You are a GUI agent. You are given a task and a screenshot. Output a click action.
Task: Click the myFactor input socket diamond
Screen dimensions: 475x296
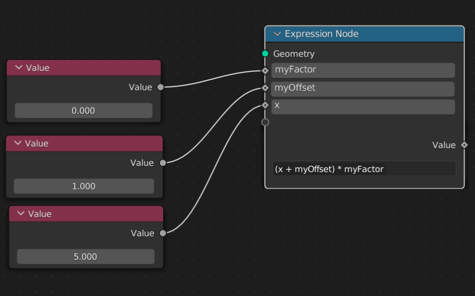pyautogui.click(x=265, y=71)
